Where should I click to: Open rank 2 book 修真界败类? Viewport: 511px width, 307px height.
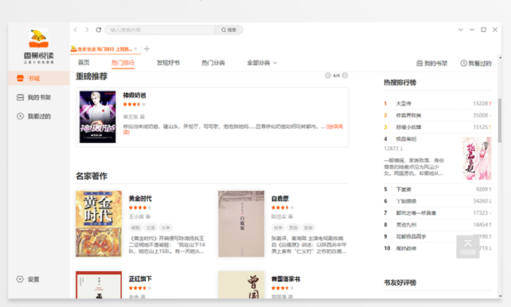[x=408, y=115]
